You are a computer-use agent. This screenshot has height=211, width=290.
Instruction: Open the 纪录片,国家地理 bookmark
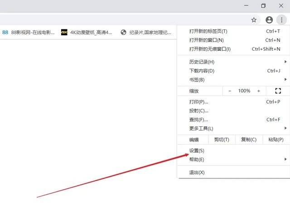point(146,32)
